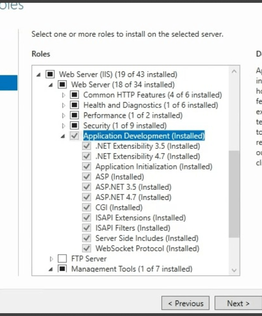This screenshot has height=316, width=262.
Task: Select 'Common HTTP Features (4 of 6 installed)'
Action: point(152,95)
